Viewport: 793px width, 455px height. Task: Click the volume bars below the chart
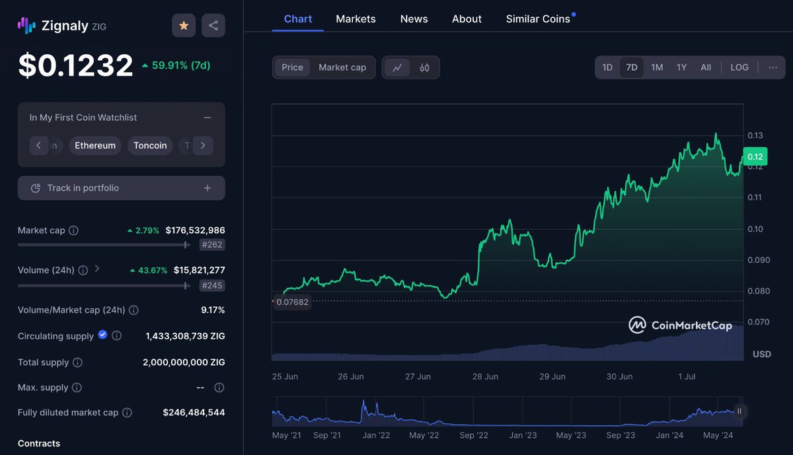pyautogui.click(x=508, y=343)
